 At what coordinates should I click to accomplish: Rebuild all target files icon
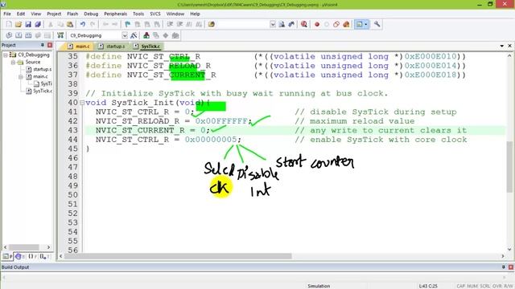(28, 35)
